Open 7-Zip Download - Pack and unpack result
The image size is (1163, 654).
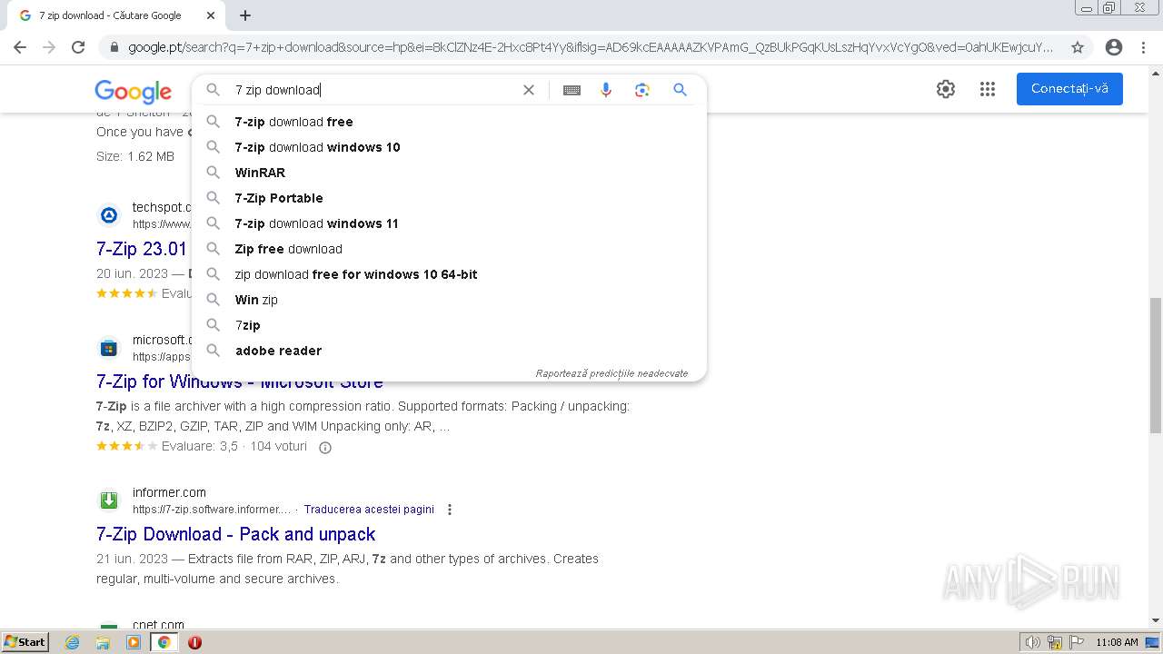coord(236,534)
